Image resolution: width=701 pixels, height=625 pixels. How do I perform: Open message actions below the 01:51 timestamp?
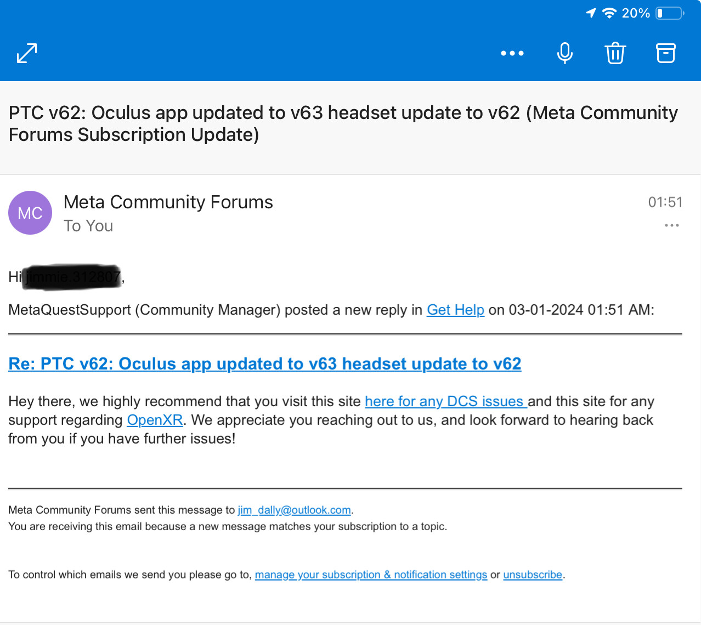(672, 225)
